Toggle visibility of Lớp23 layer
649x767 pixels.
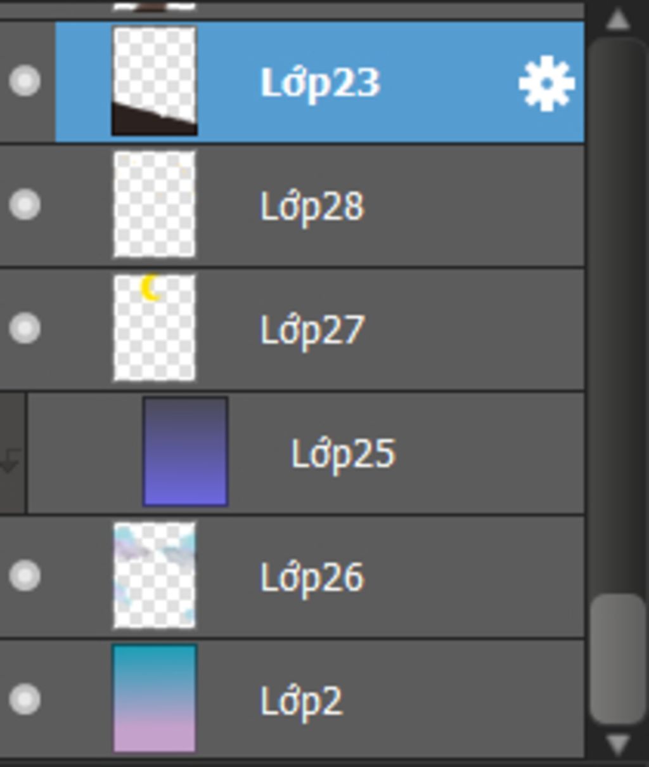(x=25, y=81)
